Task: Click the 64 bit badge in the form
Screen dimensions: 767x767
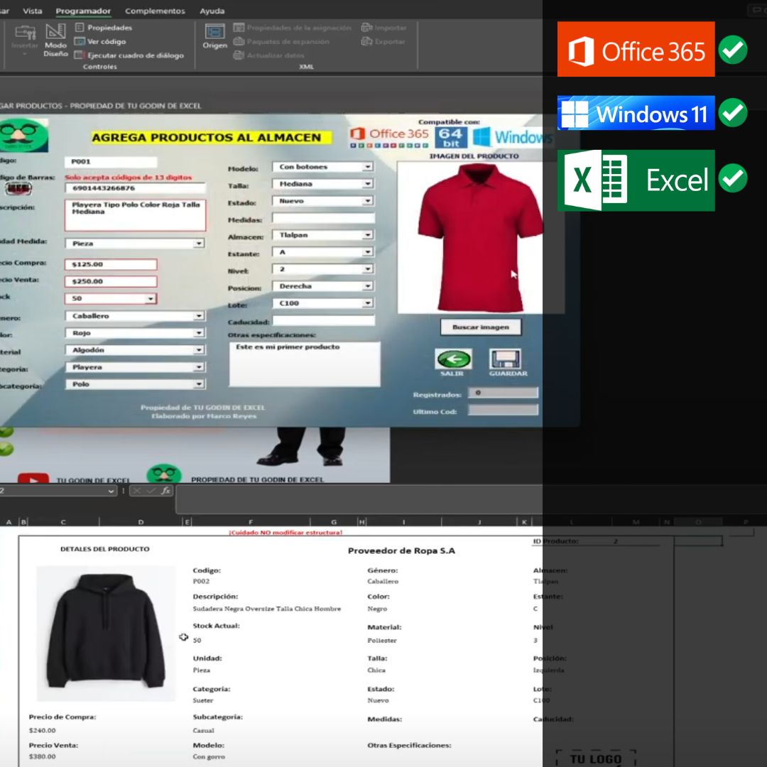Action: coord(450,138)
